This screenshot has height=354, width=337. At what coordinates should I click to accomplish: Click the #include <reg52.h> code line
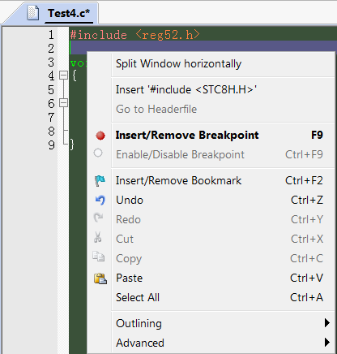tap(135, 35)
